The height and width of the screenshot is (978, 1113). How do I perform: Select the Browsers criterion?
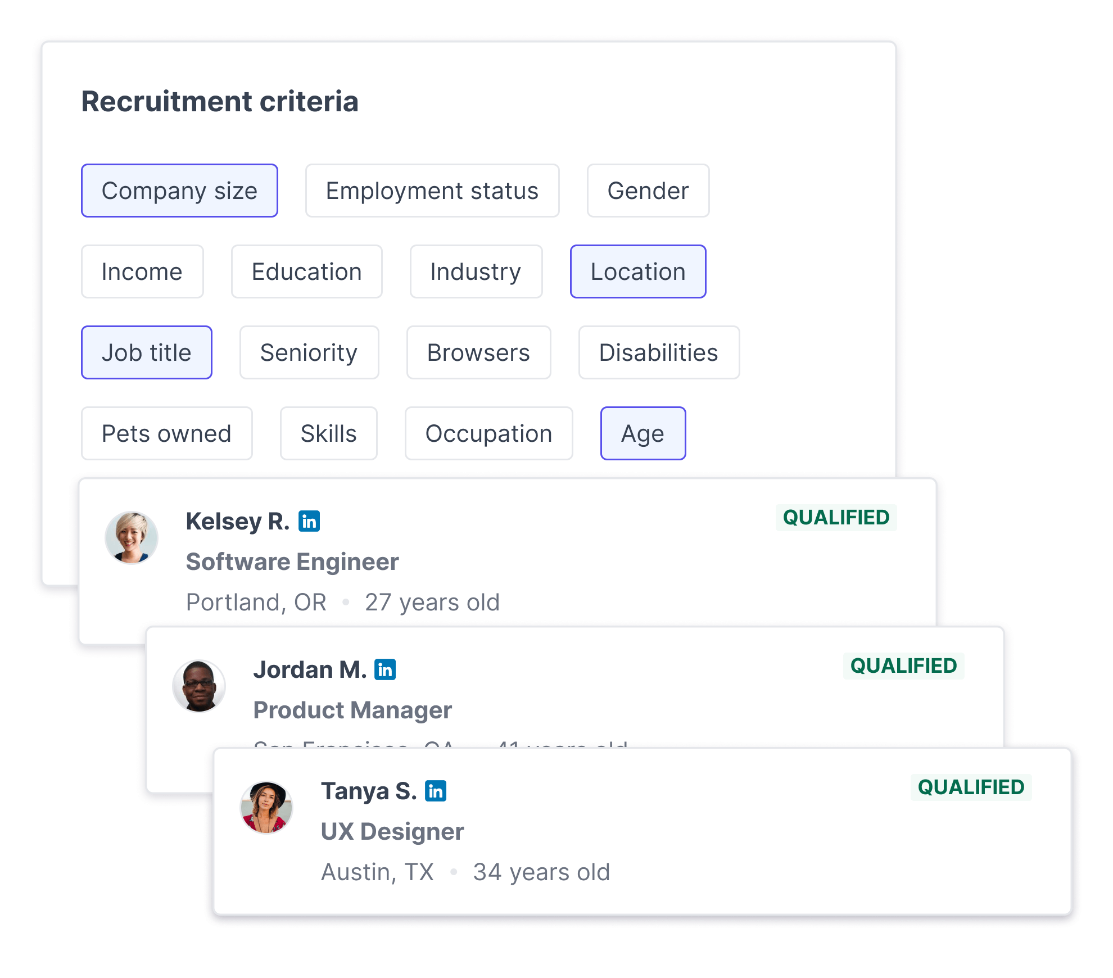click(479, 352)
